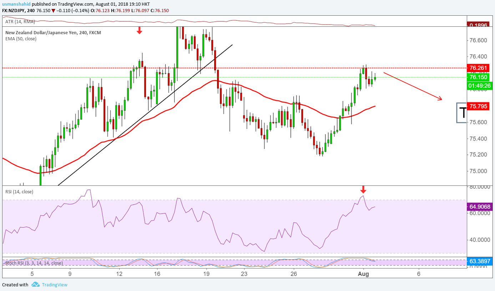Screen dimensions: 495x291
Task: Click the Aug date label on time axis
Action: 363,274
